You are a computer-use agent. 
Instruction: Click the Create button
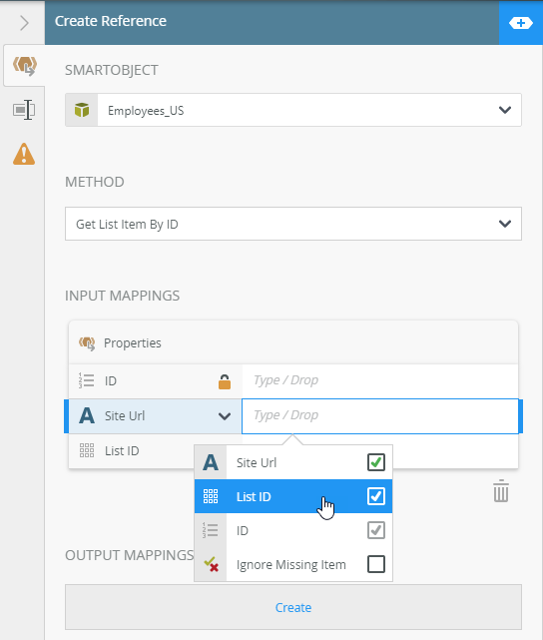click(x=293, y=607)
